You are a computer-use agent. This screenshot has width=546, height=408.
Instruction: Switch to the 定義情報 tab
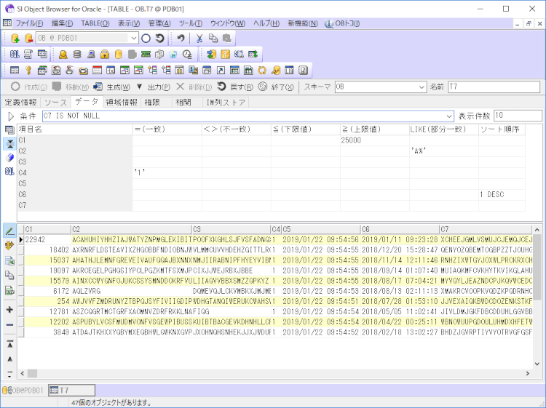click(x=20, y=102)
